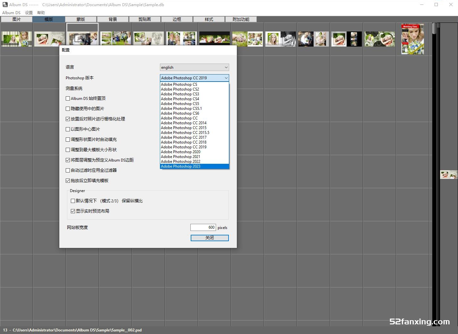Open the 设置 menu
This screenshot has height=334, width=458.
pos(29,13)
